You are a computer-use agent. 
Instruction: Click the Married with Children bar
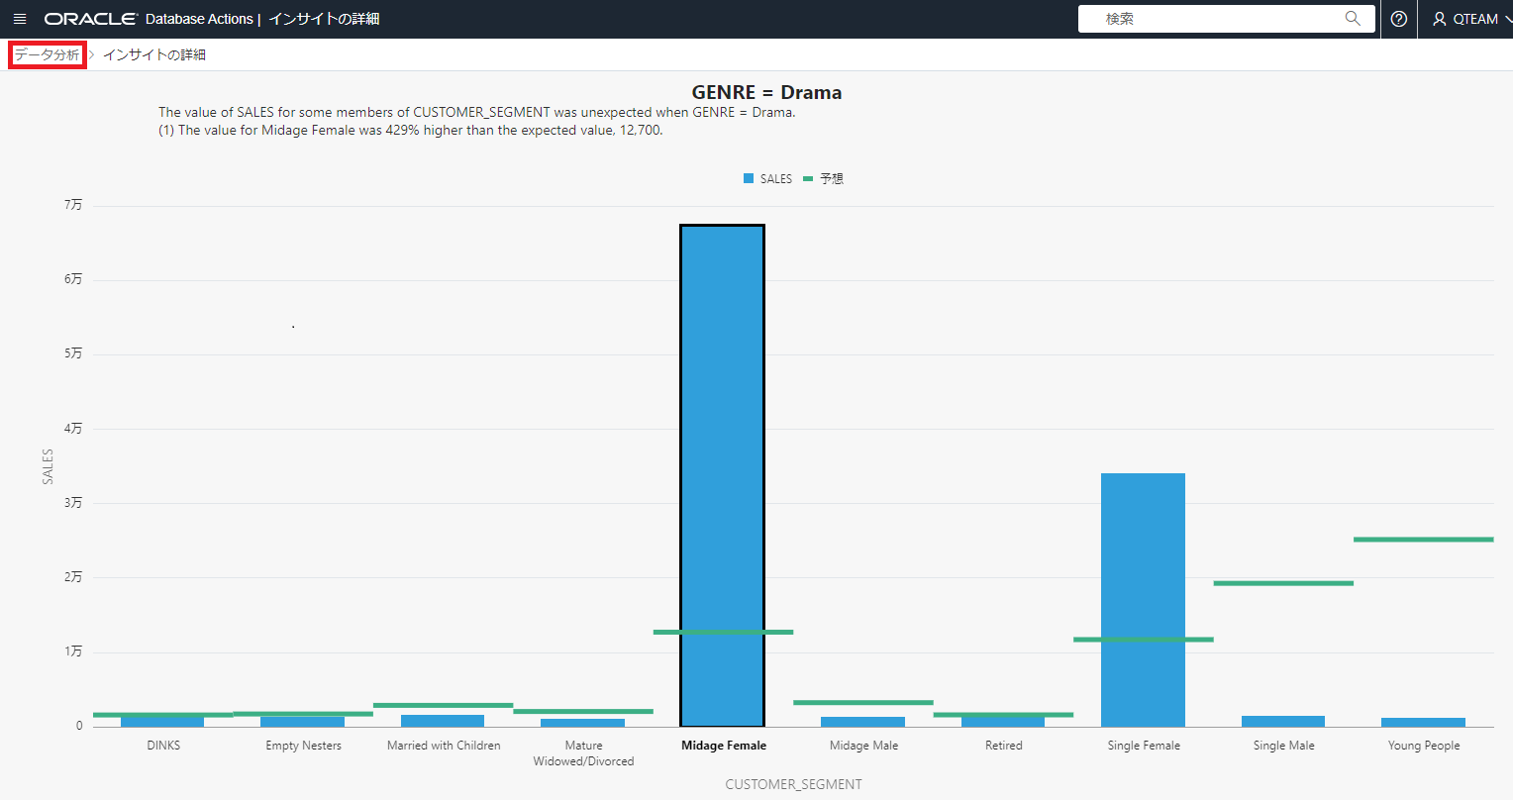[443, 721]
